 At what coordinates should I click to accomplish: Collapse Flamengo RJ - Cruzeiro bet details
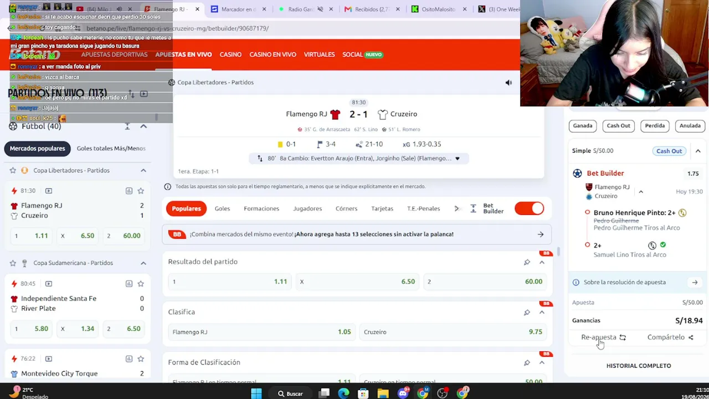coord(641,192)
